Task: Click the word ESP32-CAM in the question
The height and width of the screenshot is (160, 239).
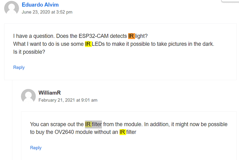Action: pyautogui.click(x=94, y=36)
